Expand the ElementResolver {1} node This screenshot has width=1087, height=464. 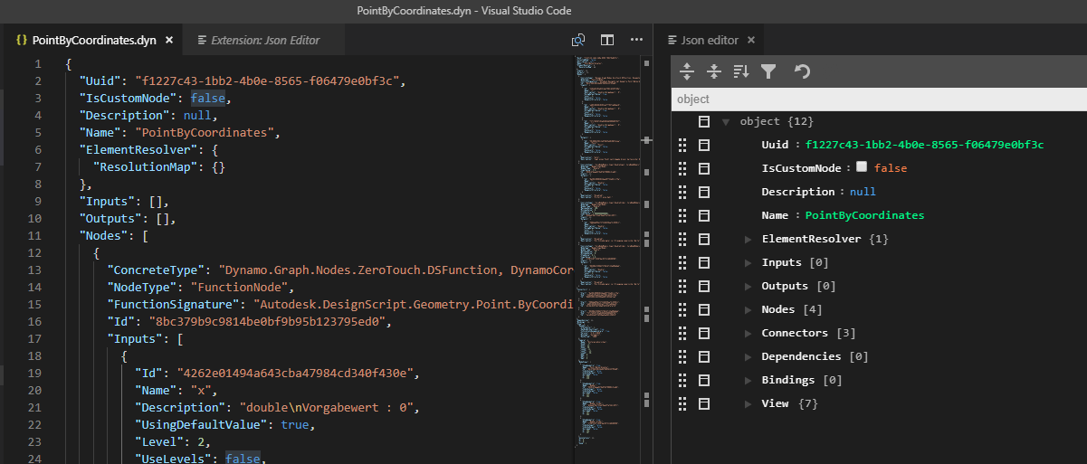(x=749, y=239)
